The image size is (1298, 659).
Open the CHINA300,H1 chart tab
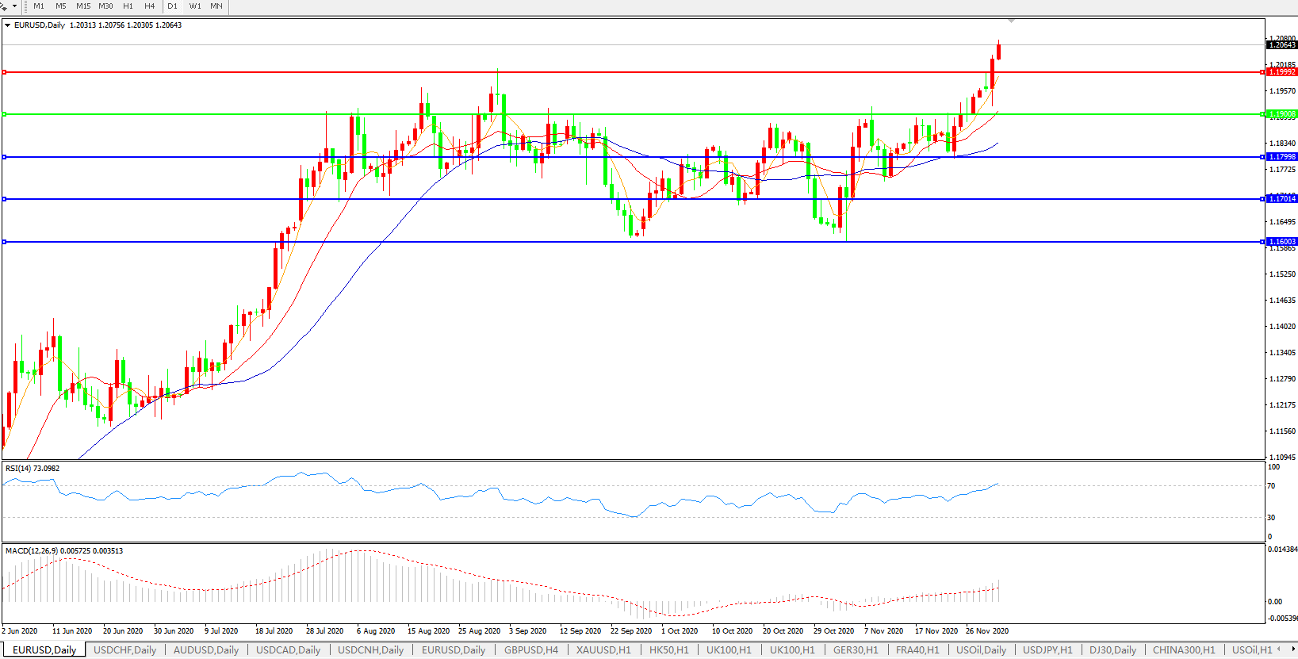tap(1183, 650)
